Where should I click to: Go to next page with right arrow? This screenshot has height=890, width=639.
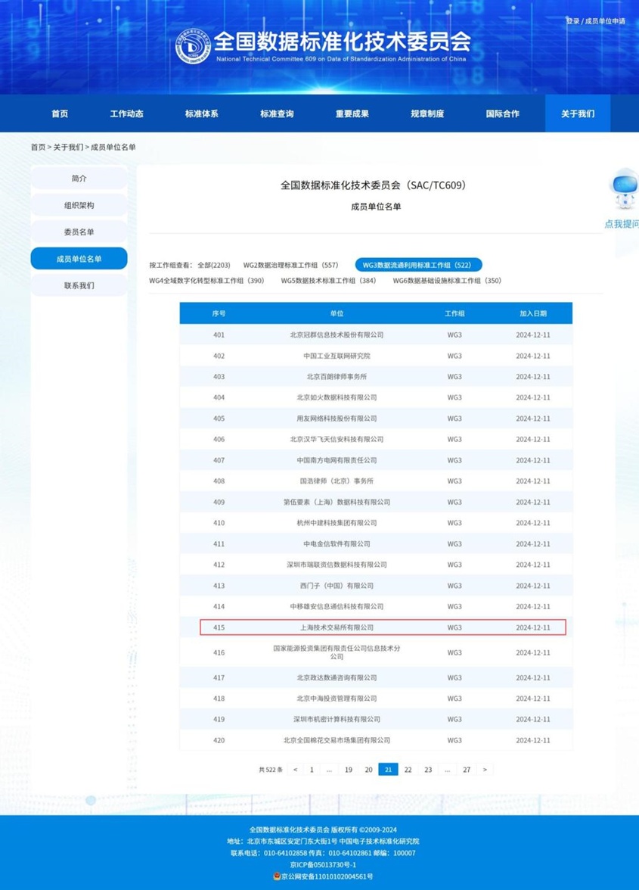485,770
